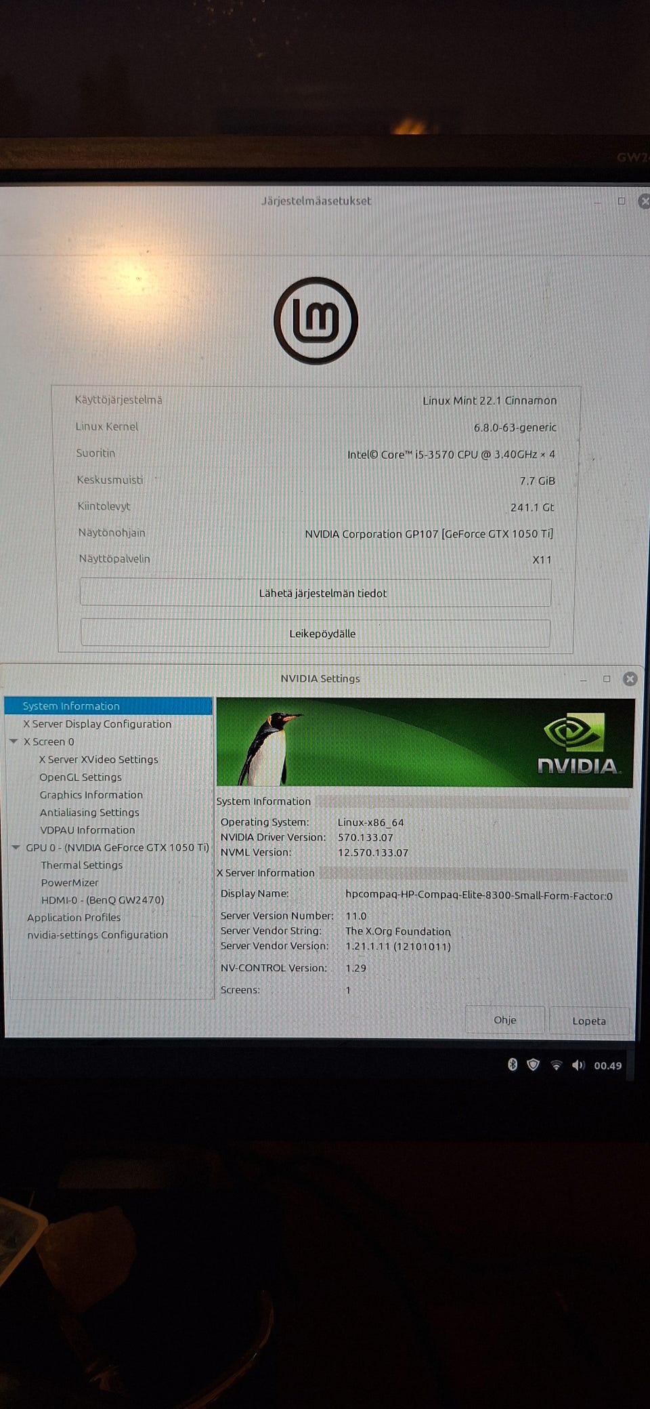Open the shield security tray icon
This screenshot has height=1409, width=650.
click(x=534, y=1064)
